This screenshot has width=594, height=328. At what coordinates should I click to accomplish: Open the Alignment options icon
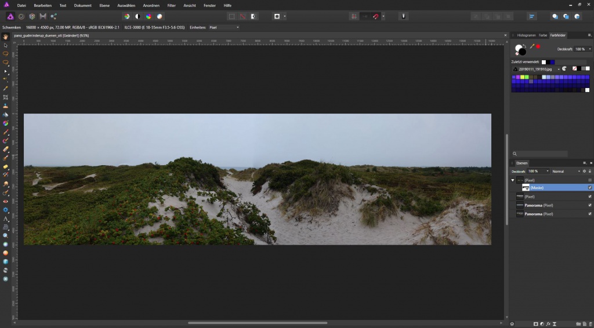click(x=532, y=16)
